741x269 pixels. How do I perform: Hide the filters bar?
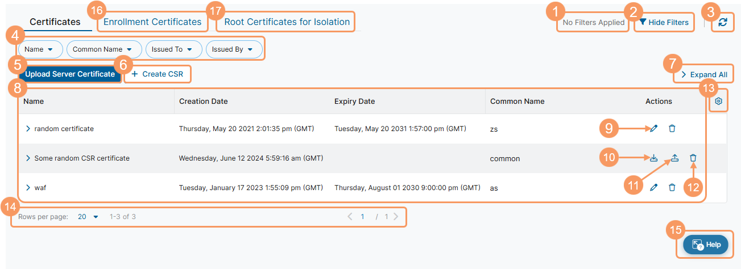[664, 22]
